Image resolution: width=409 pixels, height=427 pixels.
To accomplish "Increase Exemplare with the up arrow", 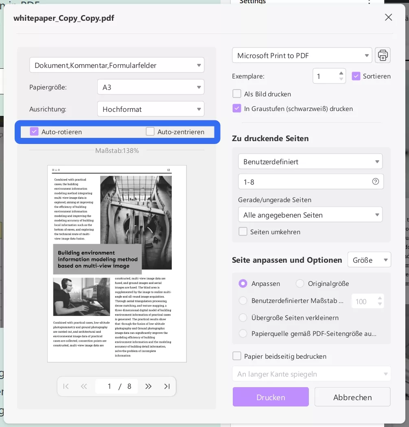I will [341, 73].
